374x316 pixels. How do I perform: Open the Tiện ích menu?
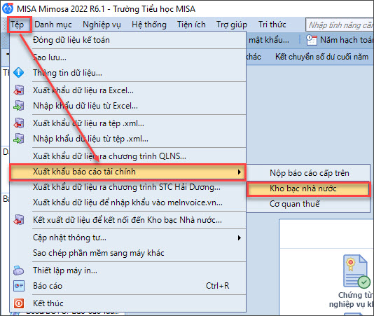191,25
